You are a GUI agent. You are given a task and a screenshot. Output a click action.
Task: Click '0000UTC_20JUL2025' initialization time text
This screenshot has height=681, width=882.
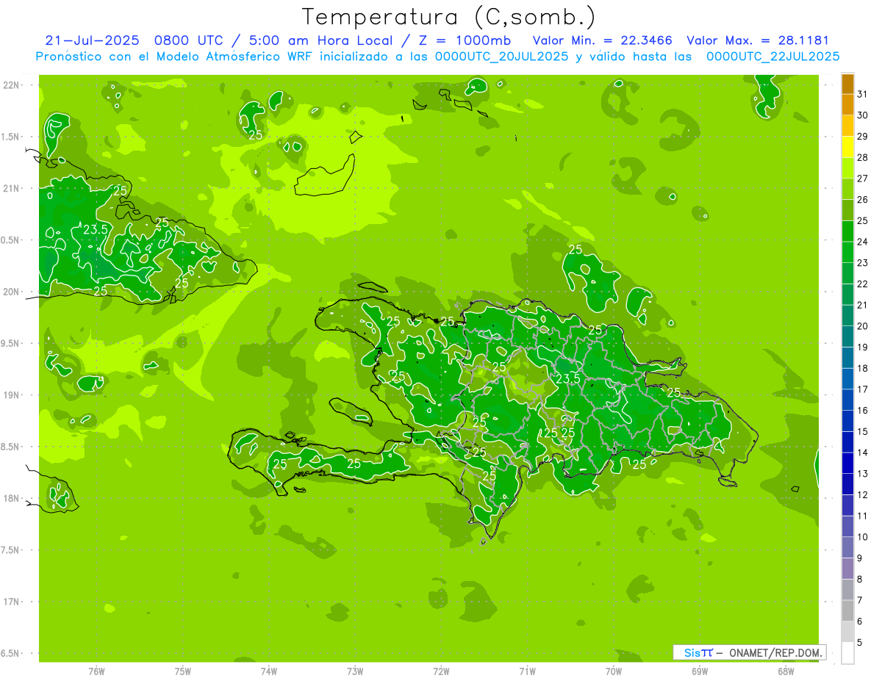(x=501, y=57)
